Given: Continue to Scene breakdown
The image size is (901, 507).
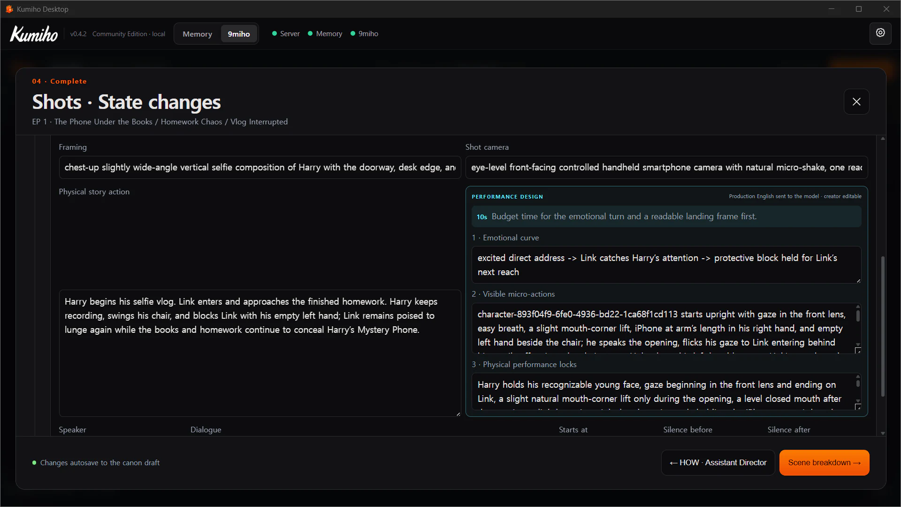Looking at the screenshot, I should 824,462.
